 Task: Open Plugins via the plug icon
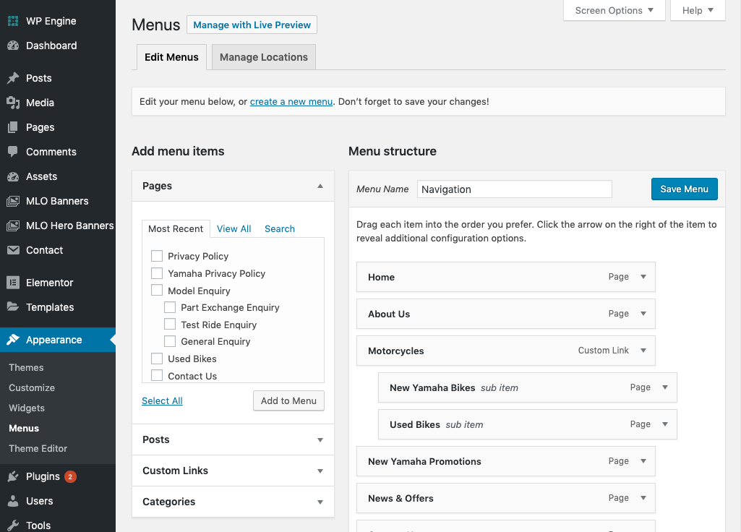tap(13, 476)
